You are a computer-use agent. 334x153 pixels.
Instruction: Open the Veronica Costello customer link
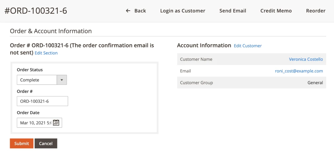pos(306,59)
